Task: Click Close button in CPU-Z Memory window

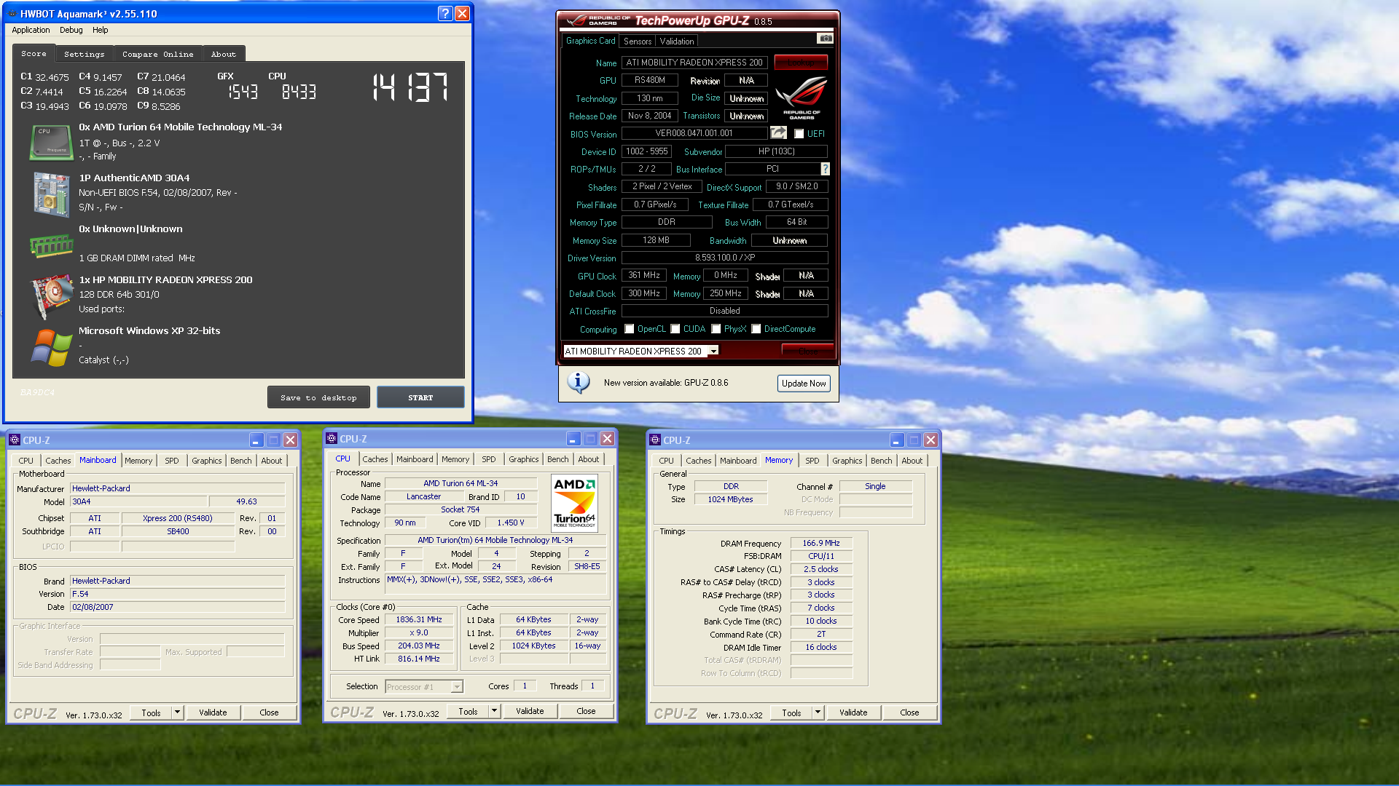Action: click(x=909, y=712)
